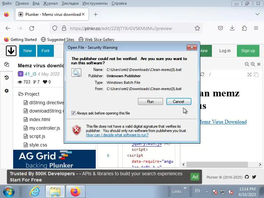264x198 pixels.
Task: Launch Internet Explorer from the taskbar
Action: [35, 191]
